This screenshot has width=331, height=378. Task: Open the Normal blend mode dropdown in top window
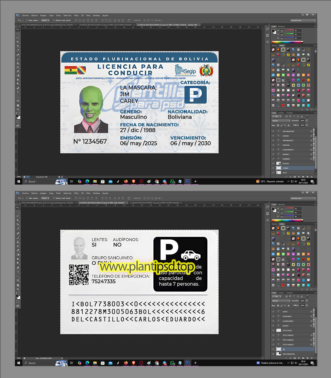coord(281,121)
